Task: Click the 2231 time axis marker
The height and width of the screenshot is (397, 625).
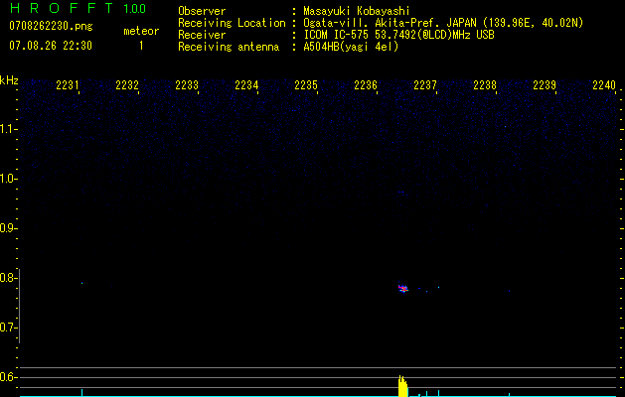Action: tap(68, 85)
